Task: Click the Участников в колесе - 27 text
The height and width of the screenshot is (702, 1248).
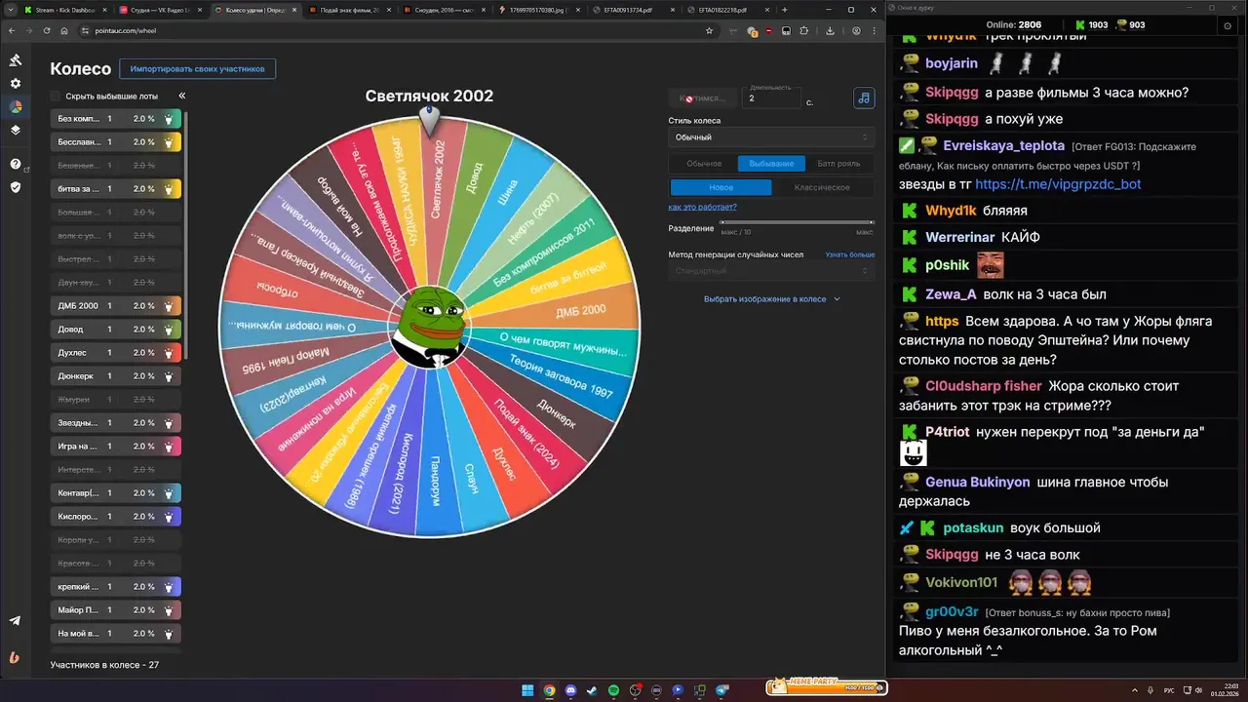Action: [x=104, y=665]
